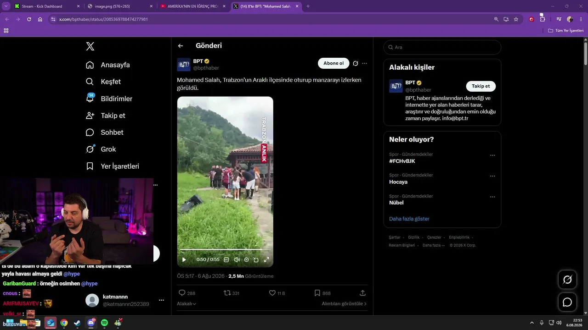Image resolution: width=588 pixels, height=330 pixels.
Task: Switch to Stream - Kick Dashboard tab
Action: click(x=46, y=6)
